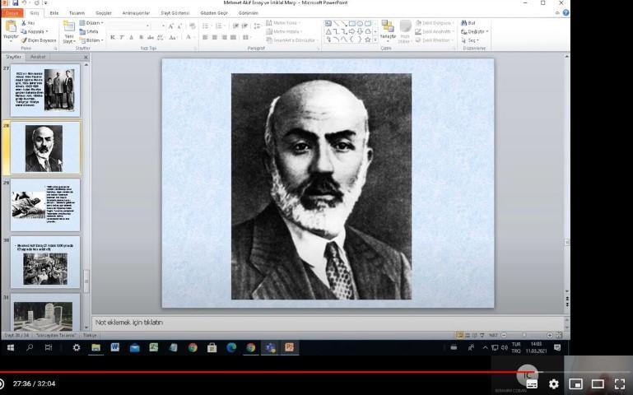Click the bullet list icon
Image resolution: width=633 pixels, height=395 pixels.
pos(206,26)
